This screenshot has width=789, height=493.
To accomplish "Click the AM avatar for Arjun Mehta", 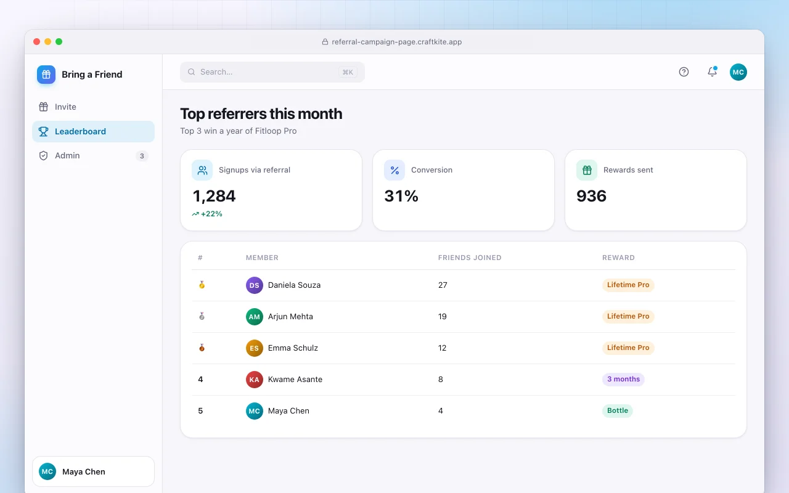I will (255, 317).
